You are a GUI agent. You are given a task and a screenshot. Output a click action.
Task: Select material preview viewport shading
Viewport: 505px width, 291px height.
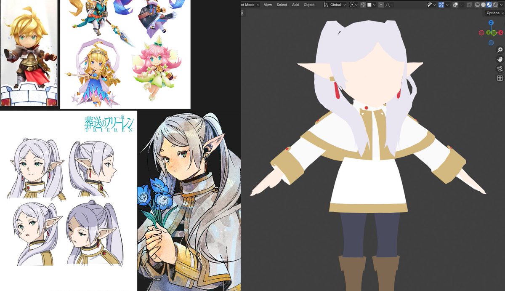pyautogui.click(x=489, y=5)
